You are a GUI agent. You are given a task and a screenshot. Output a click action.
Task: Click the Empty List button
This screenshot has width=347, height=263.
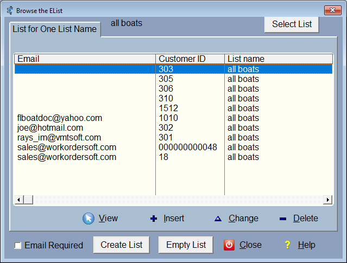tap(186, 245)
